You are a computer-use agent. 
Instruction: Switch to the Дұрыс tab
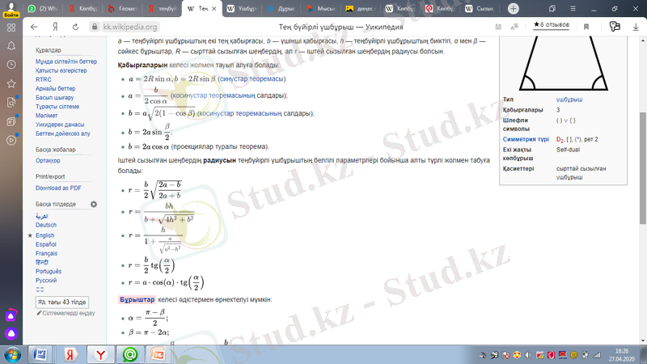click(281, 8)
